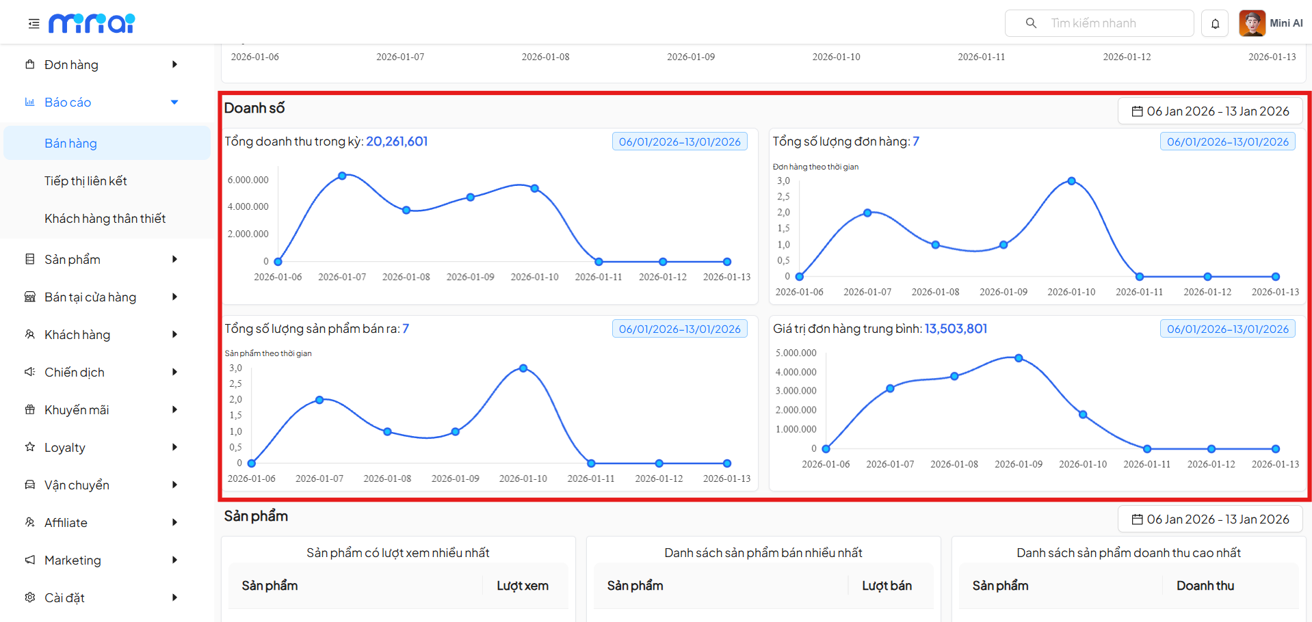Image resolution: width=1312 pixels, height=622 pixels.
Task: Click the Cài đặt gear icon
Action: [x=30, y=598]
